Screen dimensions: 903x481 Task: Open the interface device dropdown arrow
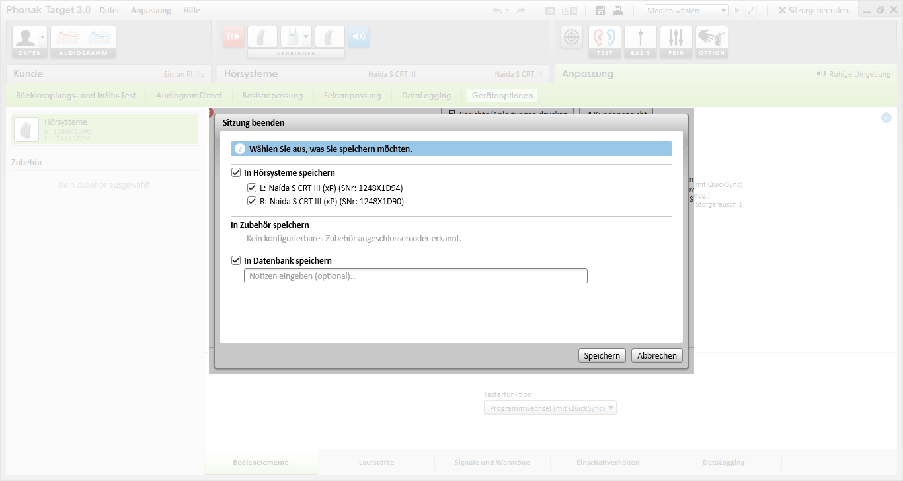(x=306, y=37)
